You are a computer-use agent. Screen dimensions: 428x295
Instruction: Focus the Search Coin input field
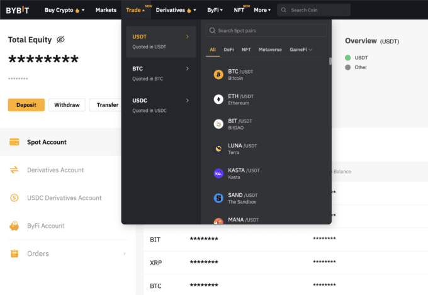(x=313, y=10)
